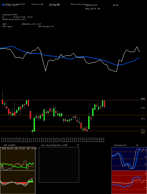Screen dimensions: 147x194
Task: Click the Avg Vol 0.8 text
Action: (x=91, y=5)
